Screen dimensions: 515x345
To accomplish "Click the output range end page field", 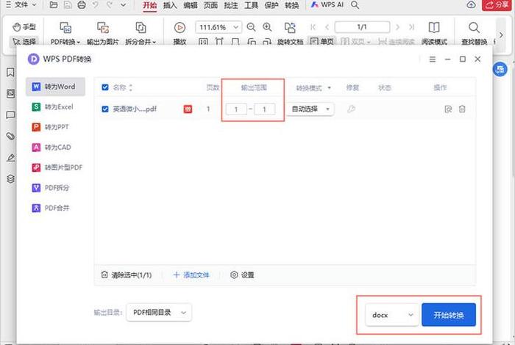I will tap(264, 109).
